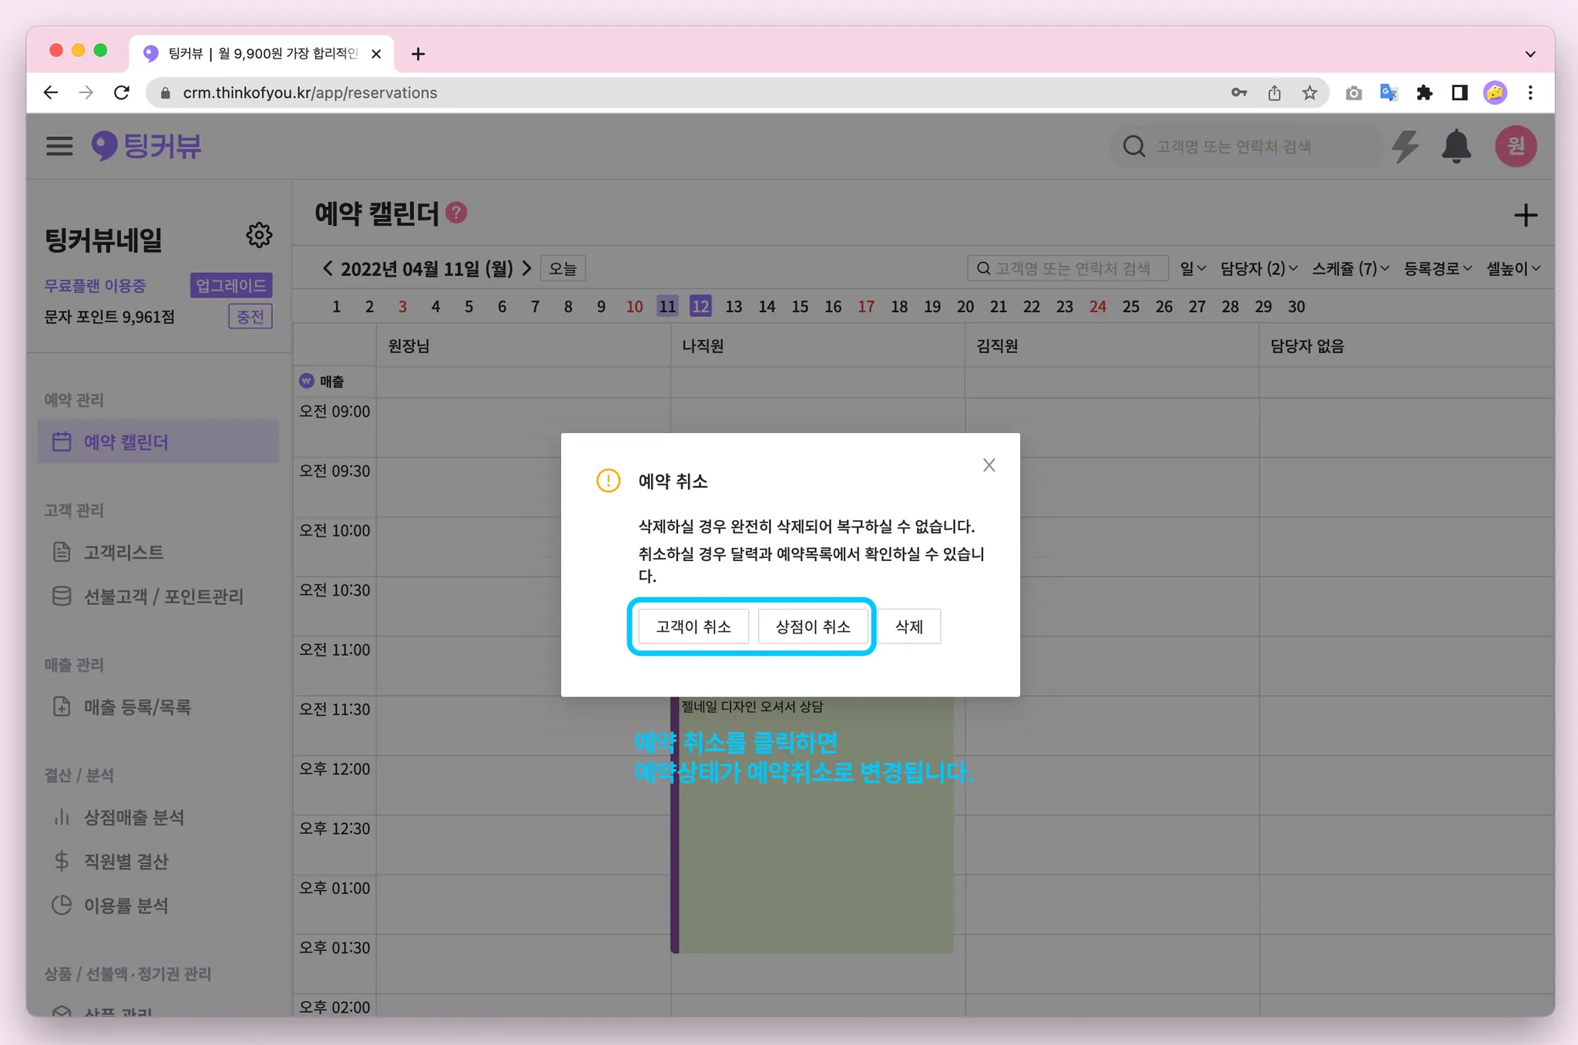Screen dimensions: 1578x1045
Task: Open the hamburger menu icon
Action: coord(59,146)
